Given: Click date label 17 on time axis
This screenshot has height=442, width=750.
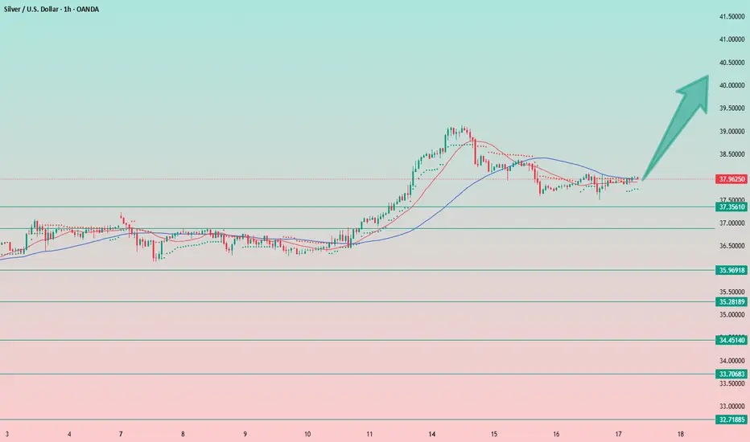Looking at the screenshot, I should [619, 434].
